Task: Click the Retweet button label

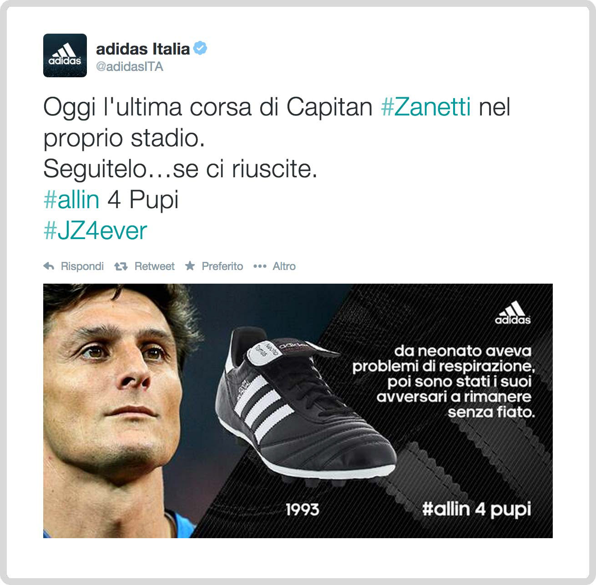Action: pos(154,266)
